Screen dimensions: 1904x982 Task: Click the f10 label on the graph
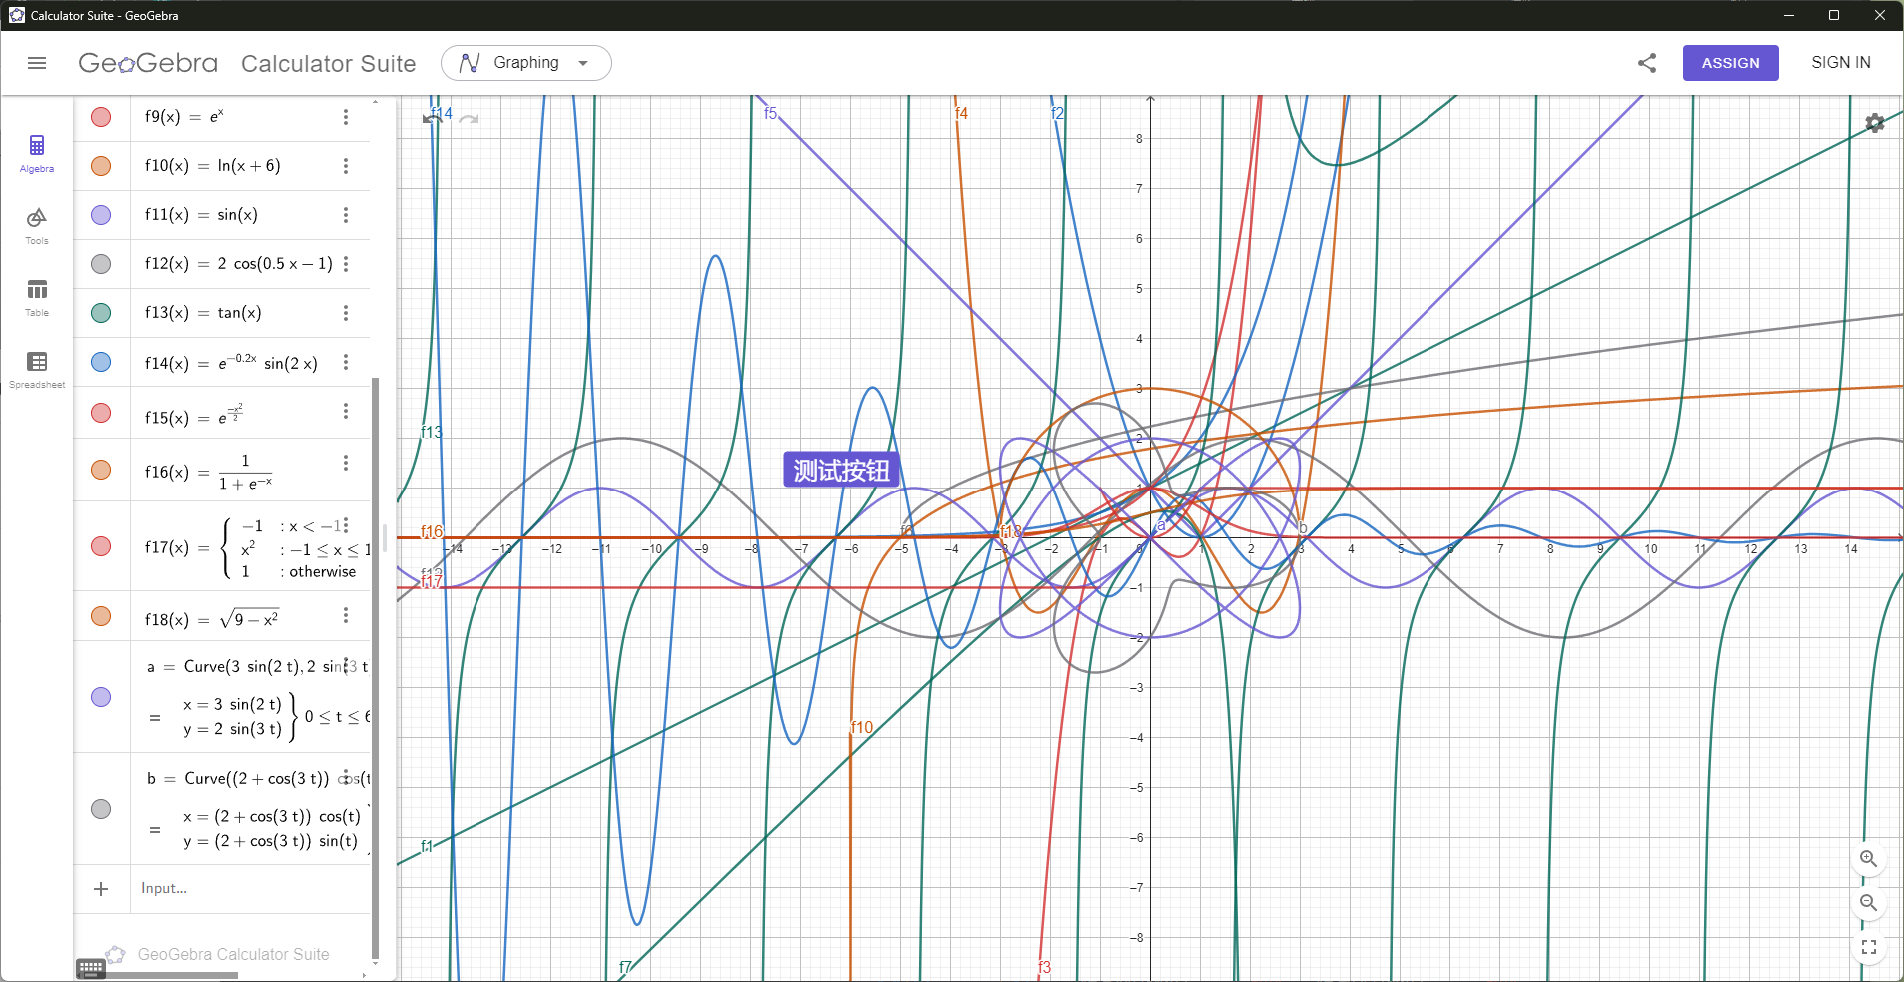861,727
